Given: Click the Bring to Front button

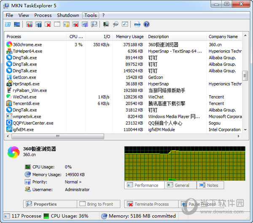Looking at the screenshot, I should point(99,204).
